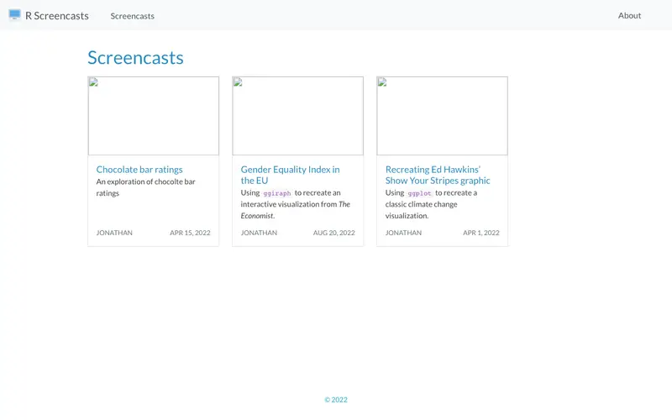The height and width of the screenshot is (420, 672).
Task: Open Gender Equality Index in the EU link
Action: 290,175
